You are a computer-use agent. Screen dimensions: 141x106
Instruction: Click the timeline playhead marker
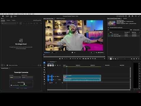67,66
